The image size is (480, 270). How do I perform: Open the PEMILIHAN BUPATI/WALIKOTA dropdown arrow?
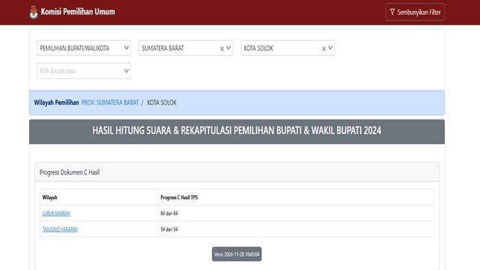click(126, 48)
